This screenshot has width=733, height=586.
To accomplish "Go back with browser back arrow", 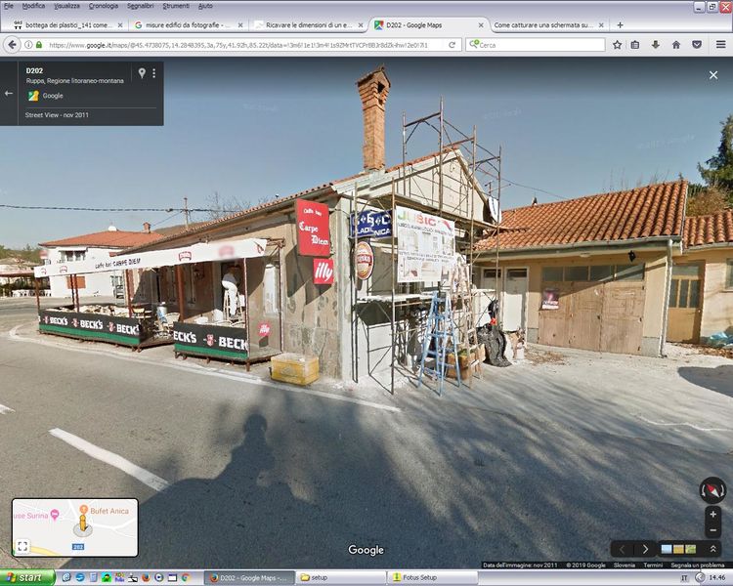I will point(12,45).
